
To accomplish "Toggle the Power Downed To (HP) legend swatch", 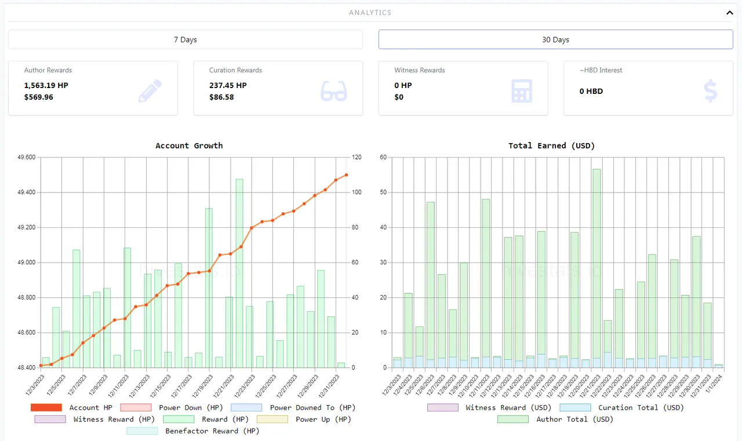I will tap(246, 407).
